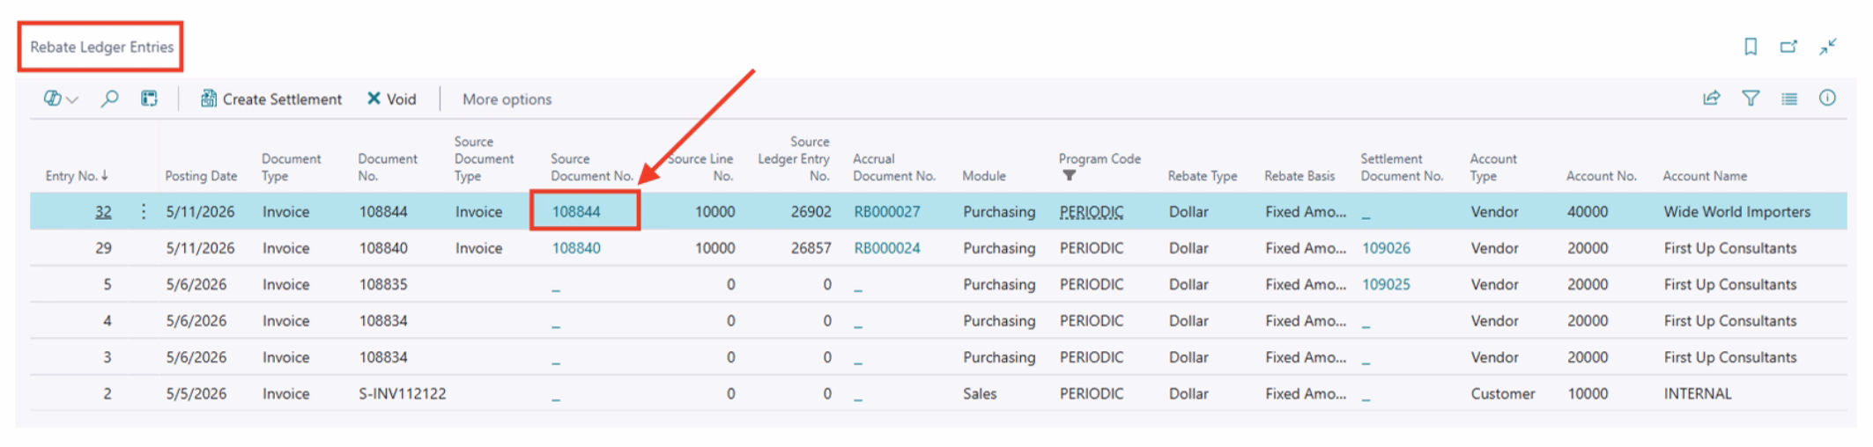The image size is (1873, 447).
Task: Select entry number 5 cell
Action: pos(107,284)
